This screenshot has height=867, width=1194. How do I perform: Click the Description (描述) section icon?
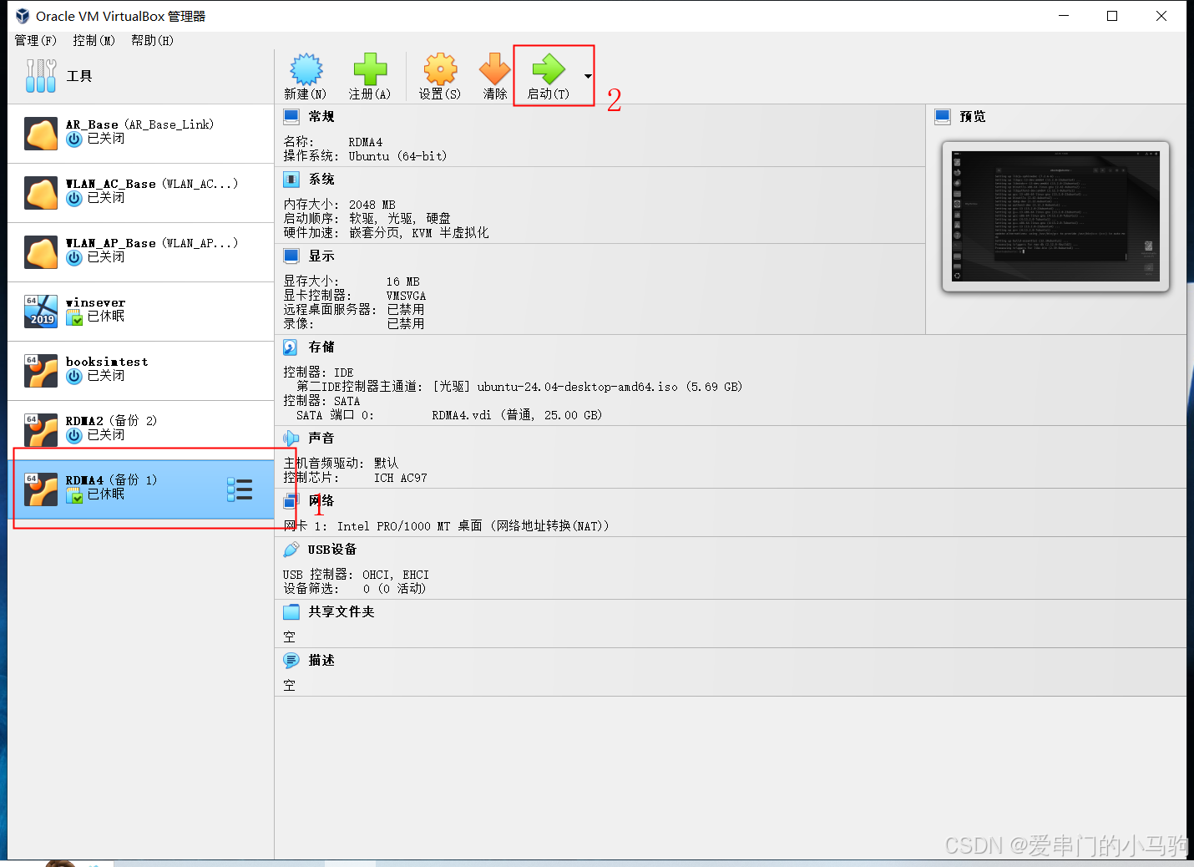tap(291, 660)
